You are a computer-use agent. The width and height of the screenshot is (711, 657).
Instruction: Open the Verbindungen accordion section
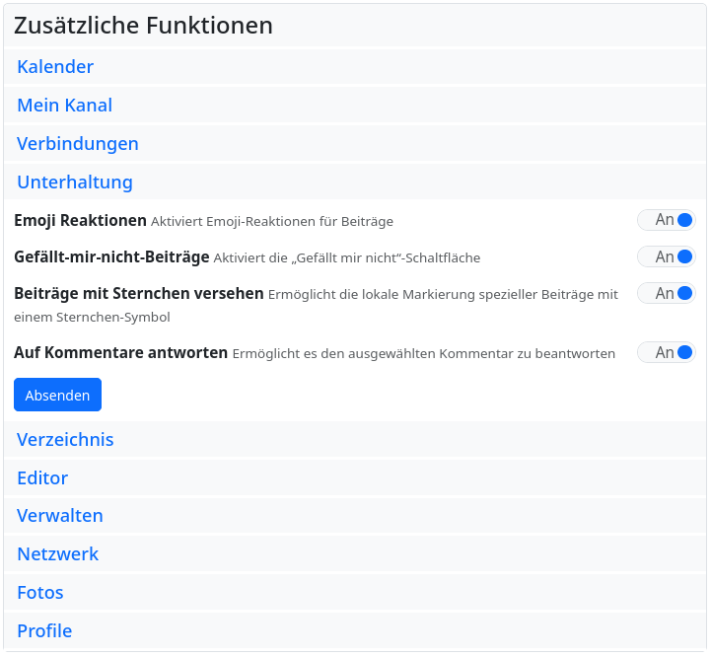tap(78, 144)
